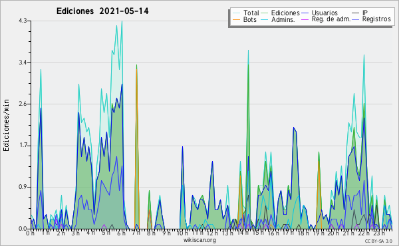Click the 'Registros' legend label
The height and width of the screenshot is (246, 399).
point(376,19)
